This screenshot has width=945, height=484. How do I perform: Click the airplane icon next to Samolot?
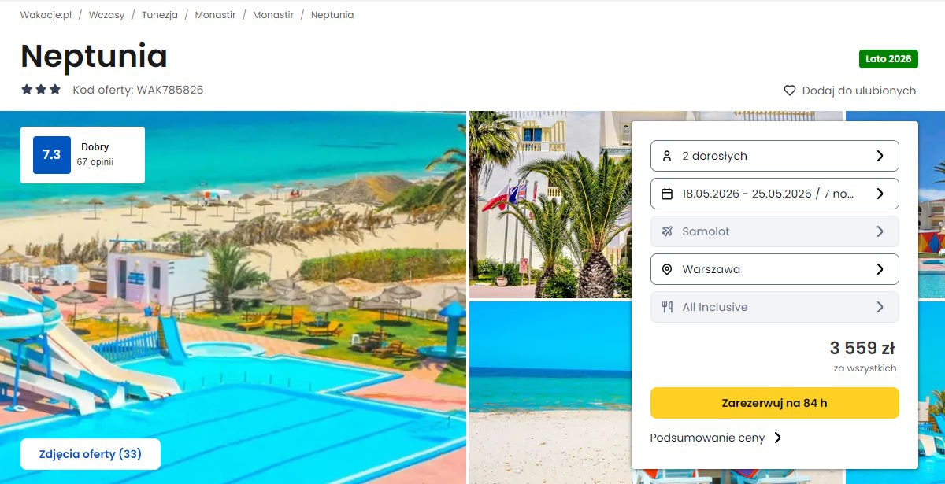pyautogui.click(x=667, y=231)
